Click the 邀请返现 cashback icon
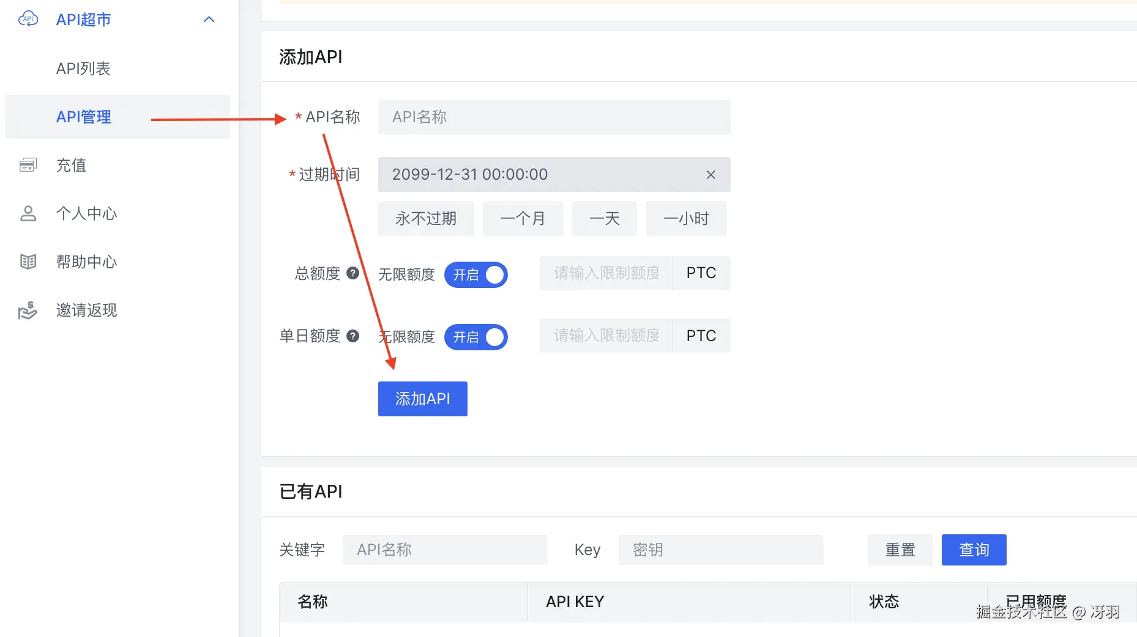This screenshot has height=637, width=1137. (x=28, y=310)
